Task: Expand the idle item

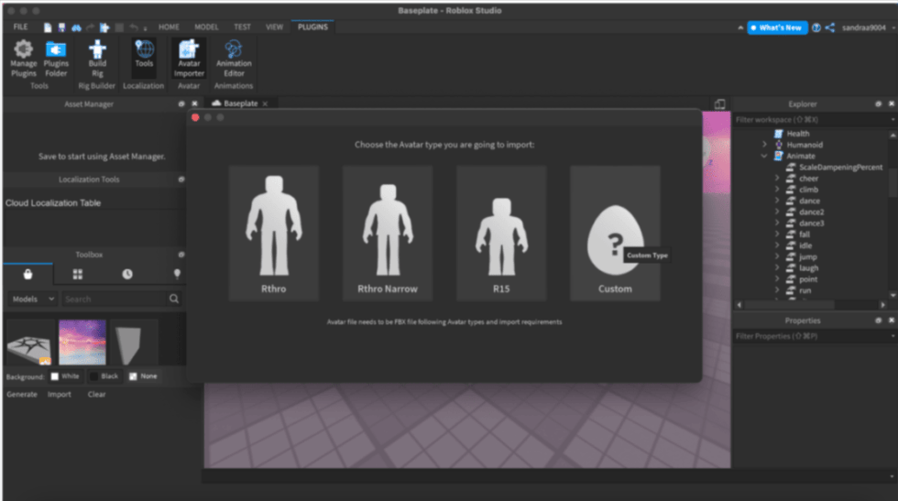Action: [x=777, y=245]
